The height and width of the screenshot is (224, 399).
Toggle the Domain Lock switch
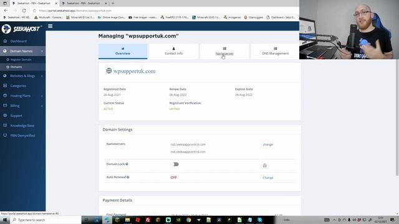coord(175,164)
